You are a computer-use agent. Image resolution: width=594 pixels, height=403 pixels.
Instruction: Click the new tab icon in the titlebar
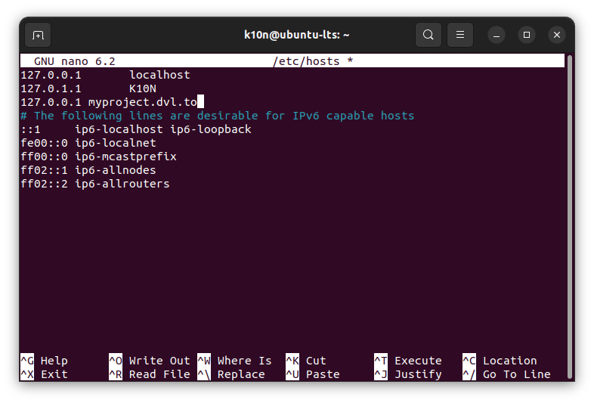click(38, 35)
